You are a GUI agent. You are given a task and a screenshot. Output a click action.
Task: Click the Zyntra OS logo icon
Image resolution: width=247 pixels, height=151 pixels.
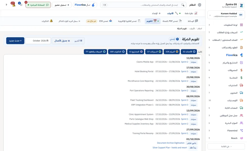241,5
